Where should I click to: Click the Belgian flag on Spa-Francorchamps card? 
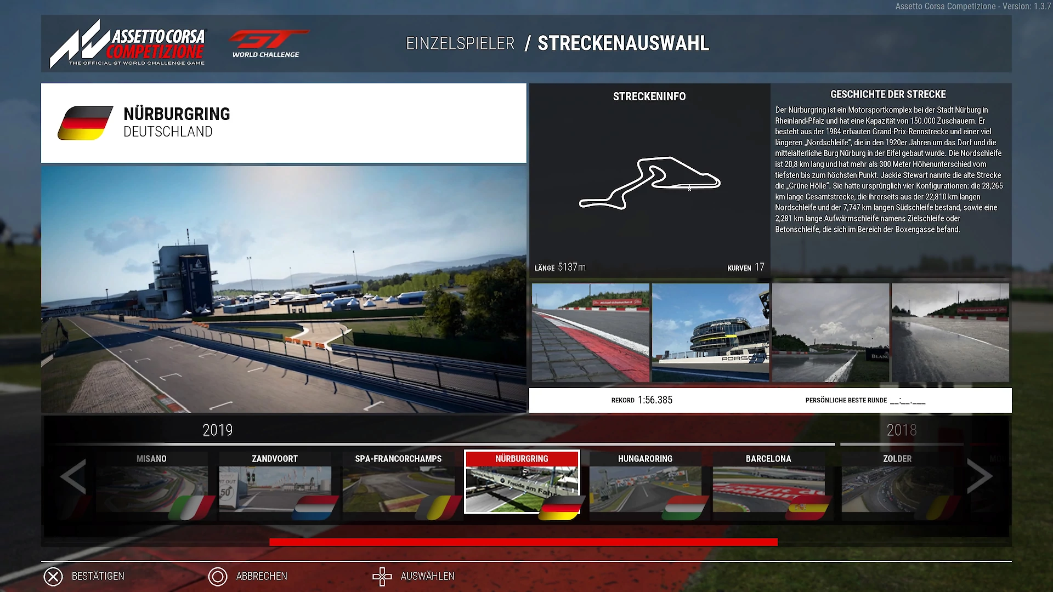439,508
